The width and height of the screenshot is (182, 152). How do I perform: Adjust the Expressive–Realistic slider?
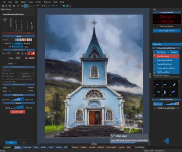(18, 43)
